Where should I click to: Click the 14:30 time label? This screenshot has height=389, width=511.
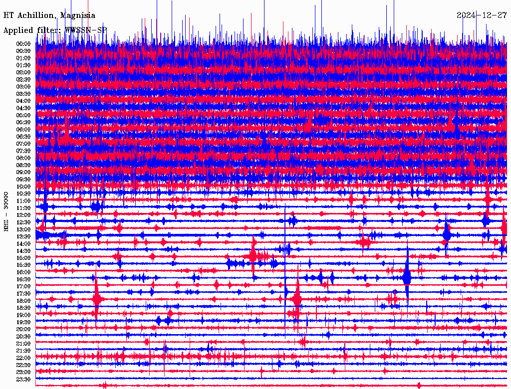(23, 251)
